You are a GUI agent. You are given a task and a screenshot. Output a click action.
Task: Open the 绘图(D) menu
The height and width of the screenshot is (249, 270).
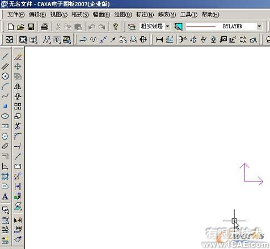123,15
